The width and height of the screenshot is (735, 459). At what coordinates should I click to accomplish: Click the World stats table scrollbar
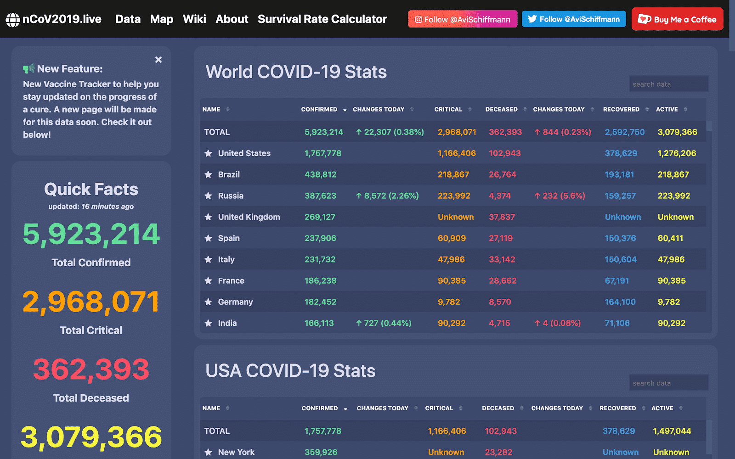click(709, 126)
